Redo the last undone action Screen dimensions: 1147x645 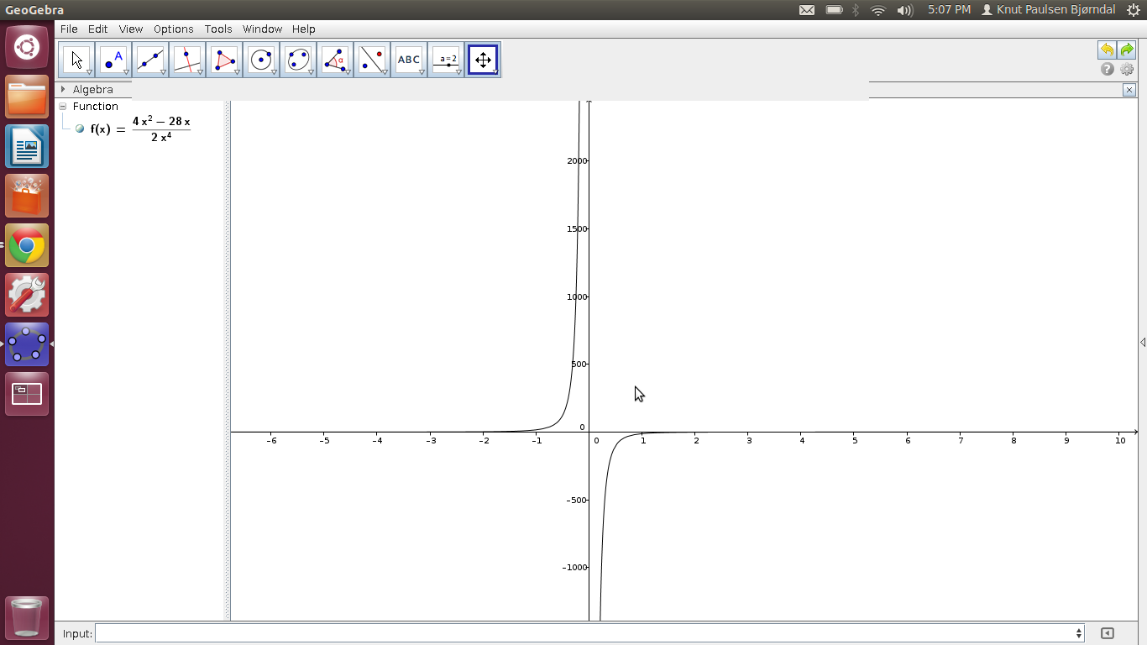[1126, 50]
